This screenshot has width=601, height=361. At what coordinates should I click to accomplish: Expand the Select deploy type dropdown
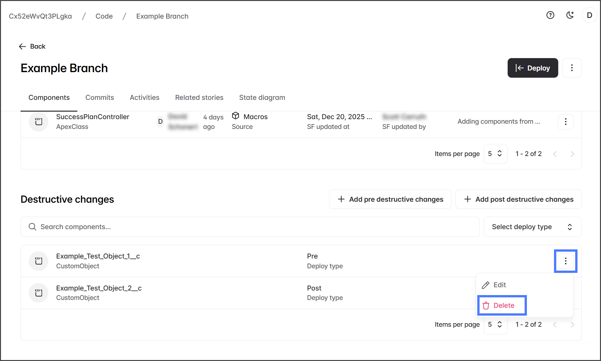point(532,227)
